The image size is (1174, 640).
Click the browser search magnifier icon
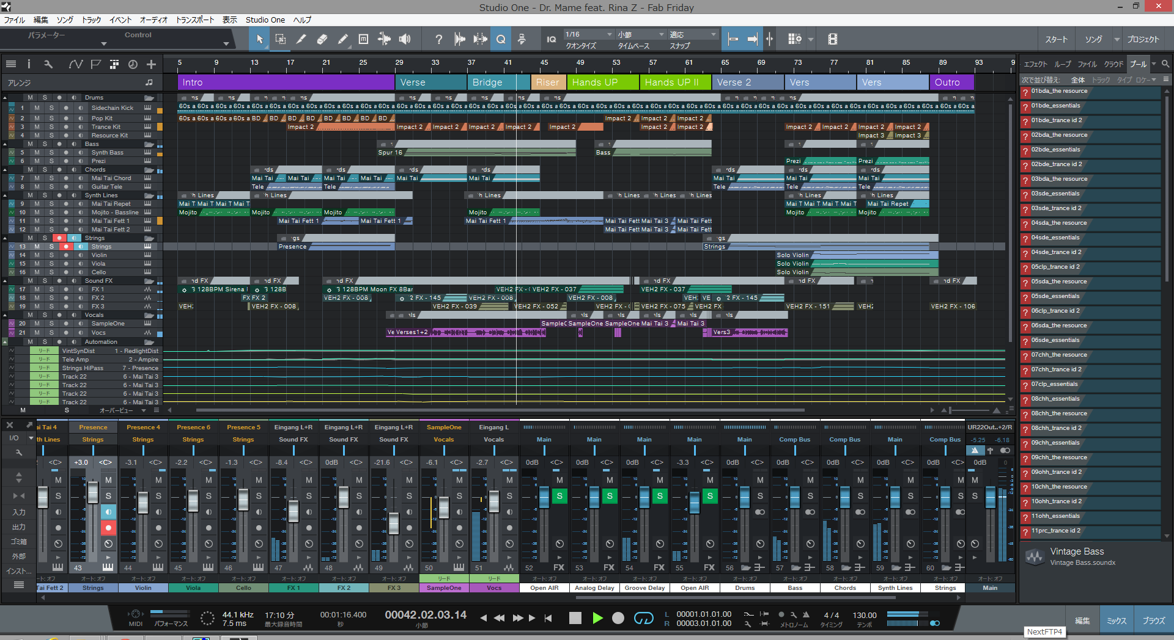pyautogui.click(x=1165, y=64)
